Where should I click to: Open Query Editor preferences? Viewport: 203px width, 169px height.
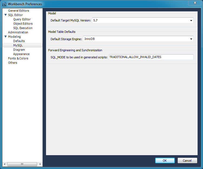(22, 19)
